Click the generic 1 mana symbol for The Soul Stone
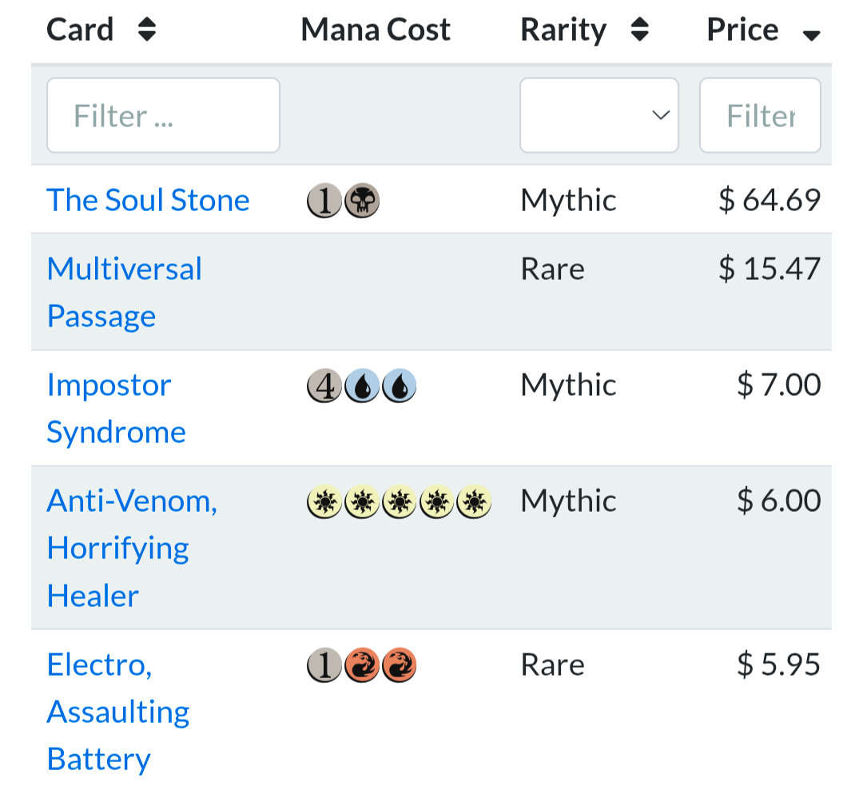The height and width of the screenshot is (790, 863). tap(324, 201)
